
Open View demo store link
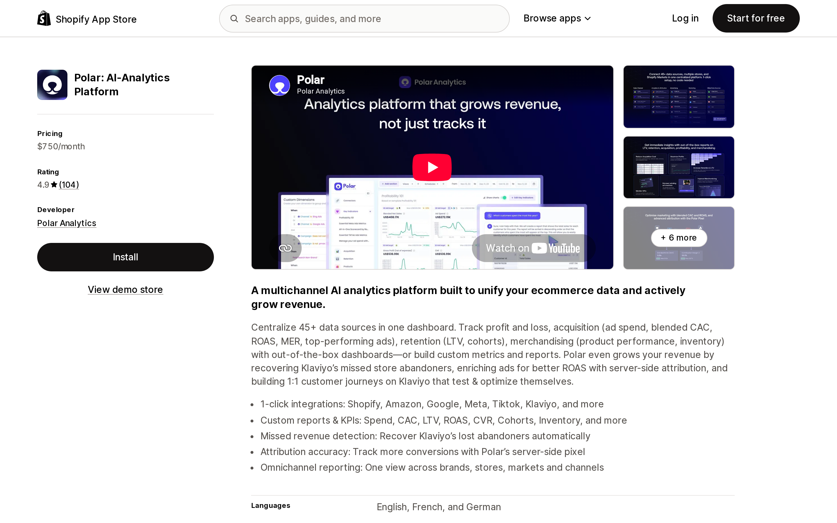click(125, 289)
